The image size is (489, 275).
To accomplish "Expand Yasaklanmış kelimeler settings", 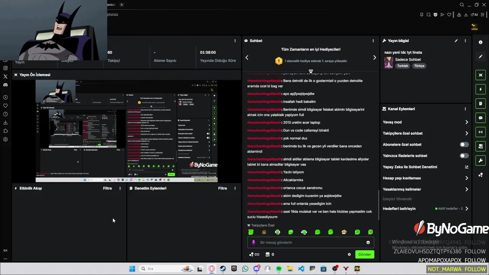I will (x=466, y=189).
